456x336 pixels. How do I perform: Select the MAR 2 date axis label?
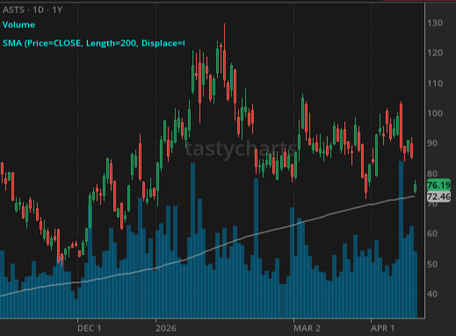[307, 328]
